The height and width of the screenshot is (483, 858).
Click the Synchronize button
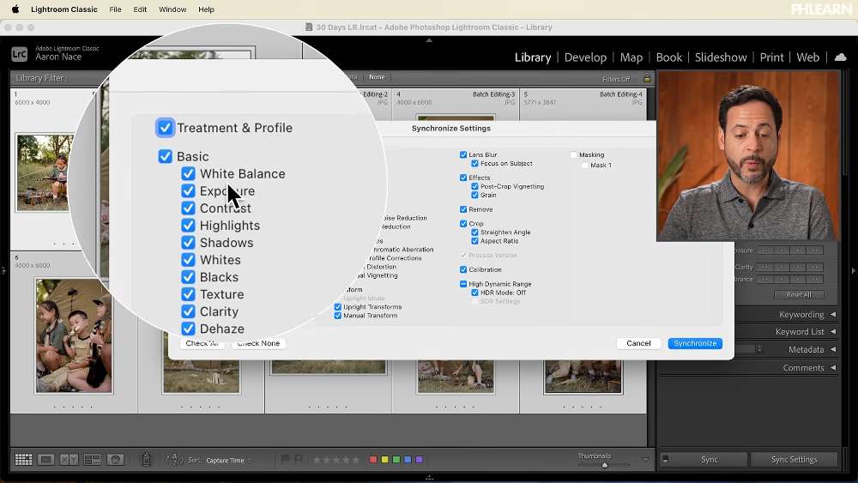tap(695, 343)
